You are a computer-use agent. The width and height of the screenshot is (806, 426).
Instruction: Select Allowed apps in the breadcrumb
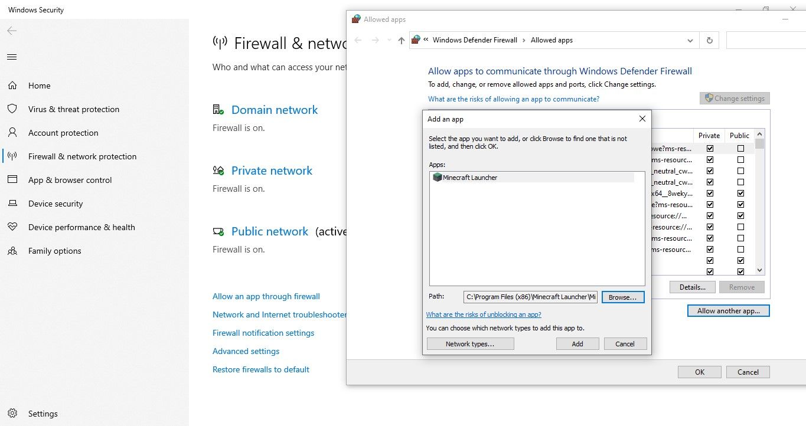551,40
